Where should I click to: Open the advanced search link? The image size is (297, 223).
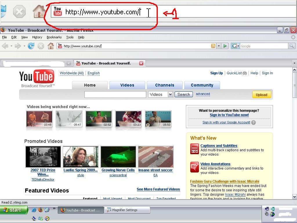click(x=203, y=94)
